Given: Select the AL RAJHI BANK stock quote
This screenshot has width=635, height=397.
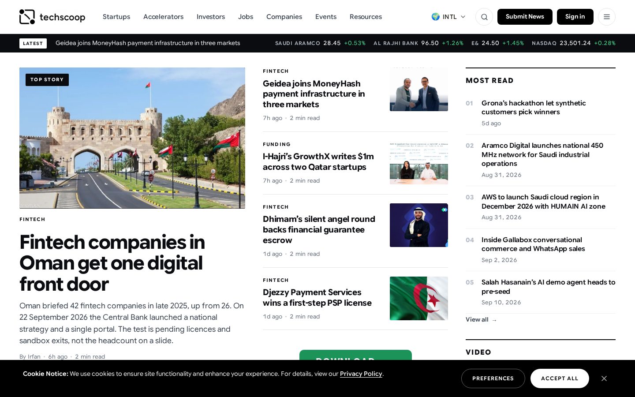Looking at the screenshot, I should (418, 43).
